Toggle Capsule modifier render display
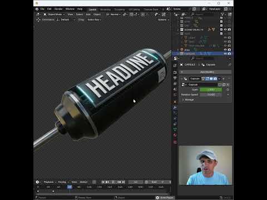Image resolution: width=267 pixels, height=200 pixels. (x=215, y=79)
